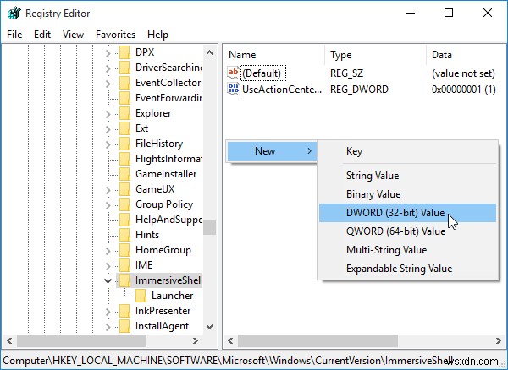Choose DWORD (32-bit) Value
Viewport: 508px width, 370px height.
(x=407, y=213)
